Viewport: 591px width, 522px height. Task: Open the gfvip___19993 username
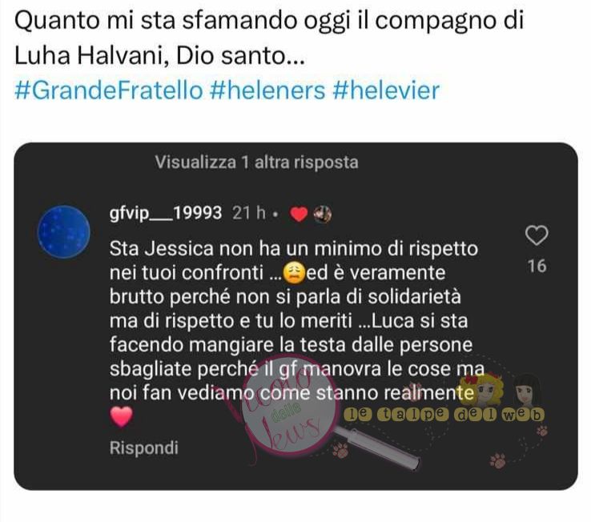point(166,213)
